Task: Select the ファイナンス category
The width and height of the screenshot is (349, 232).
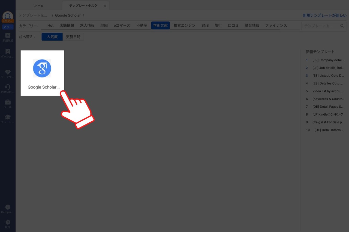Action: 276,26
